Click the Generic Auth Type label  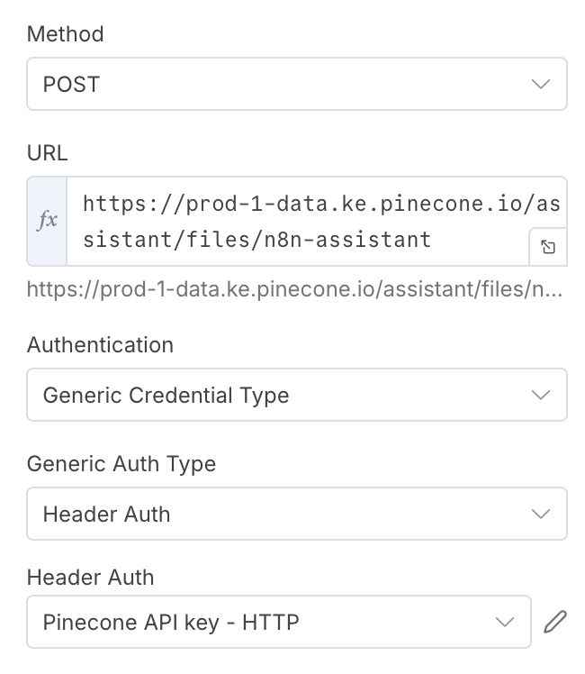click(121, 464)
